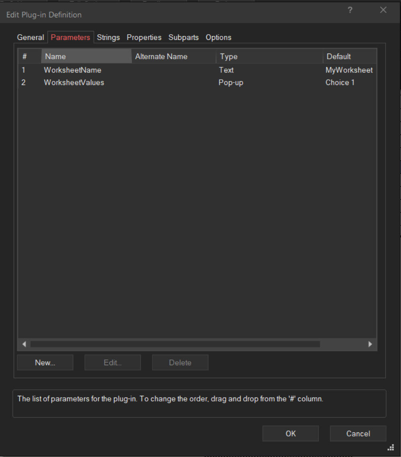This screenshot has height=457, width=401.
Task: Click the Name column header
Action: point(86,56)
